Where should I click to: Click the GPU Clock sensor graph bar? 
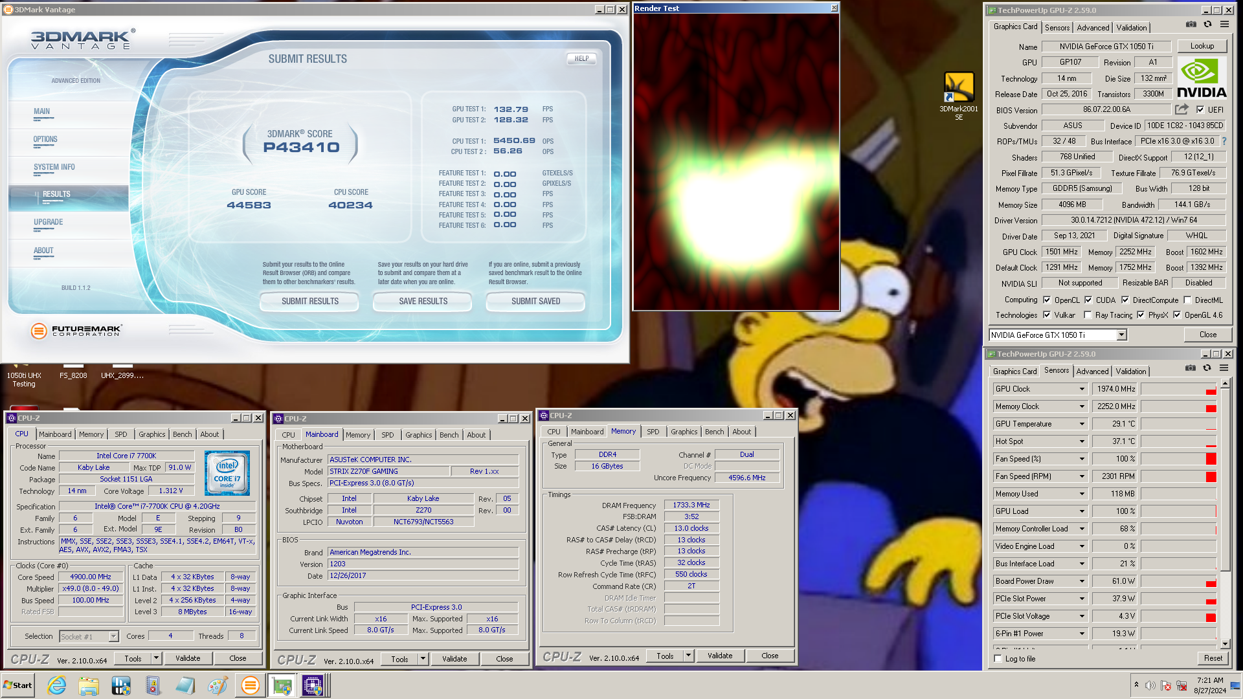pos(1178,389)
